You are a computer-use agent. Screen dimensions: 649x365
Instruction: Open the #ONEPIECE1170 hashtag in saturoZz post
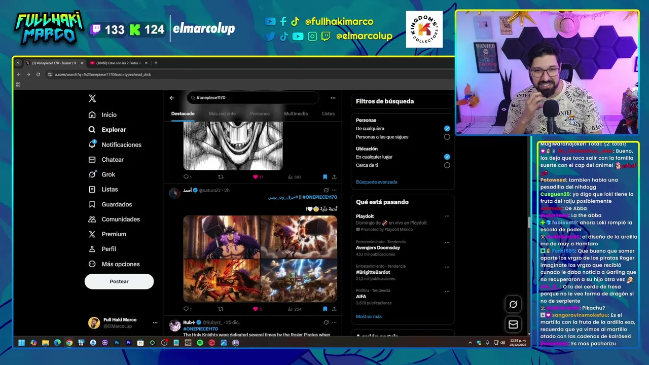coord(319,197)
